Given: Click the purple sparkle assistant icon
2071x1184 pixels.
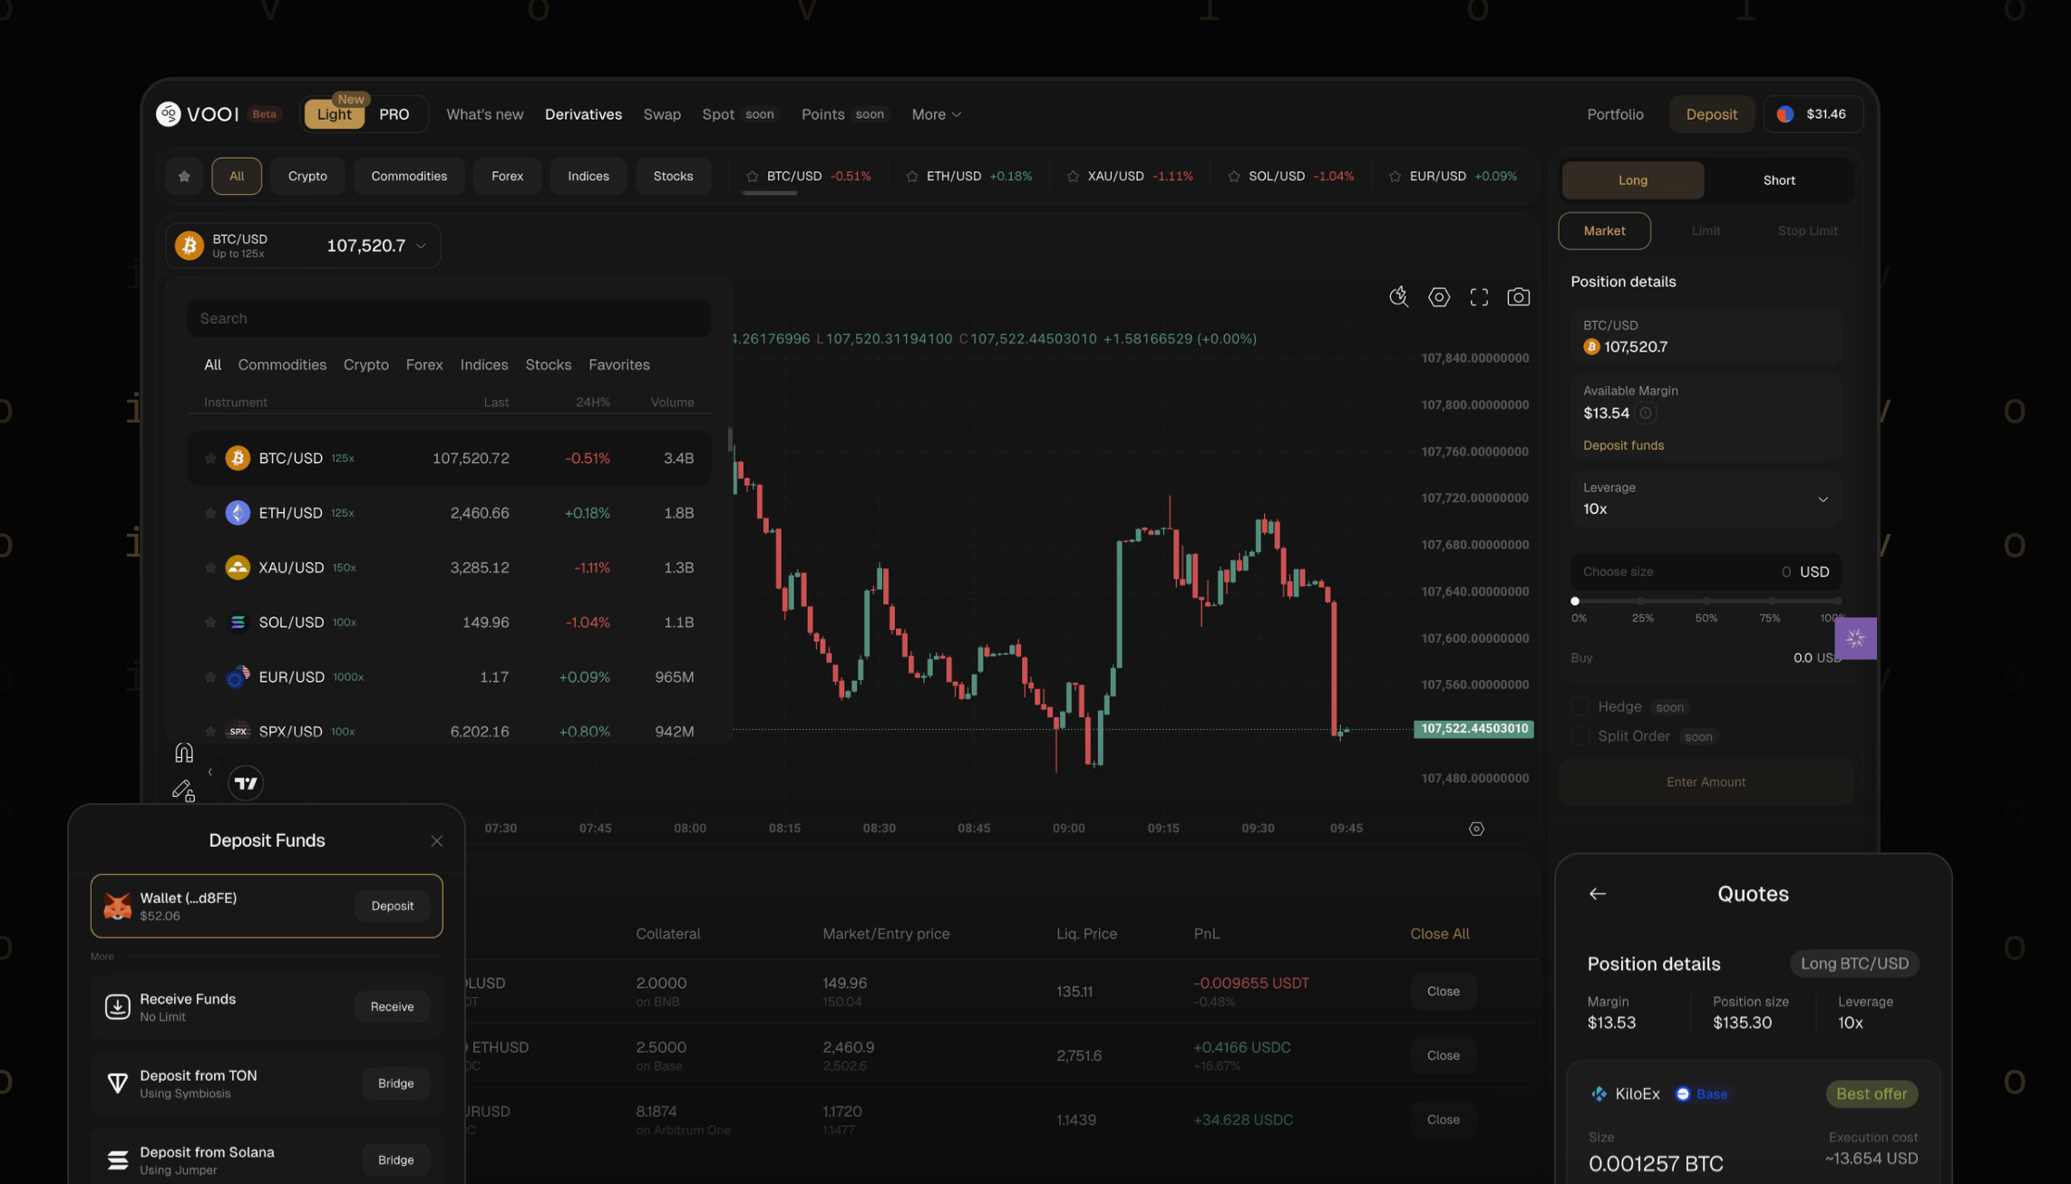Looking at the screenshot, I should (x=1855, y=639).
